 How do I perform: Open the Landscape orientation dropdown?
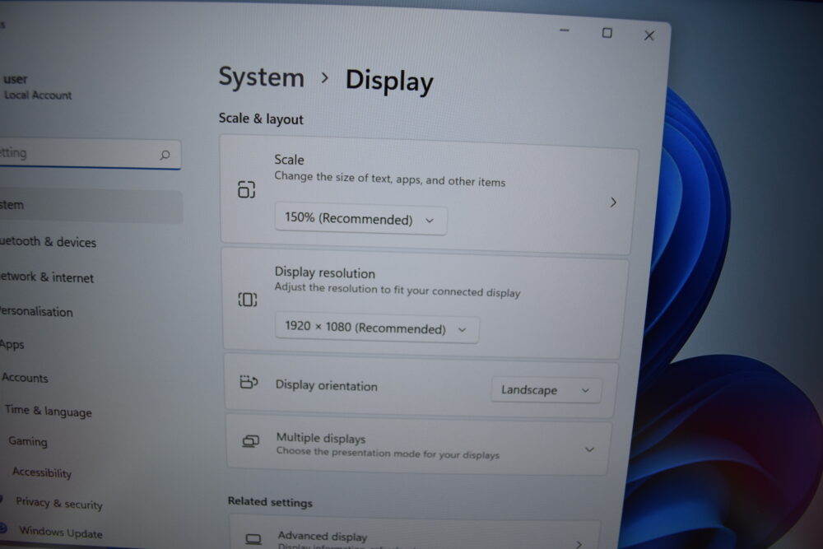coord(546,390)
